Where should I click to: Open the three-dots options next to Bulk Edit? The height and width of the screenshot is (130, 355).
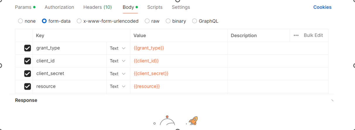coord(296,35)
